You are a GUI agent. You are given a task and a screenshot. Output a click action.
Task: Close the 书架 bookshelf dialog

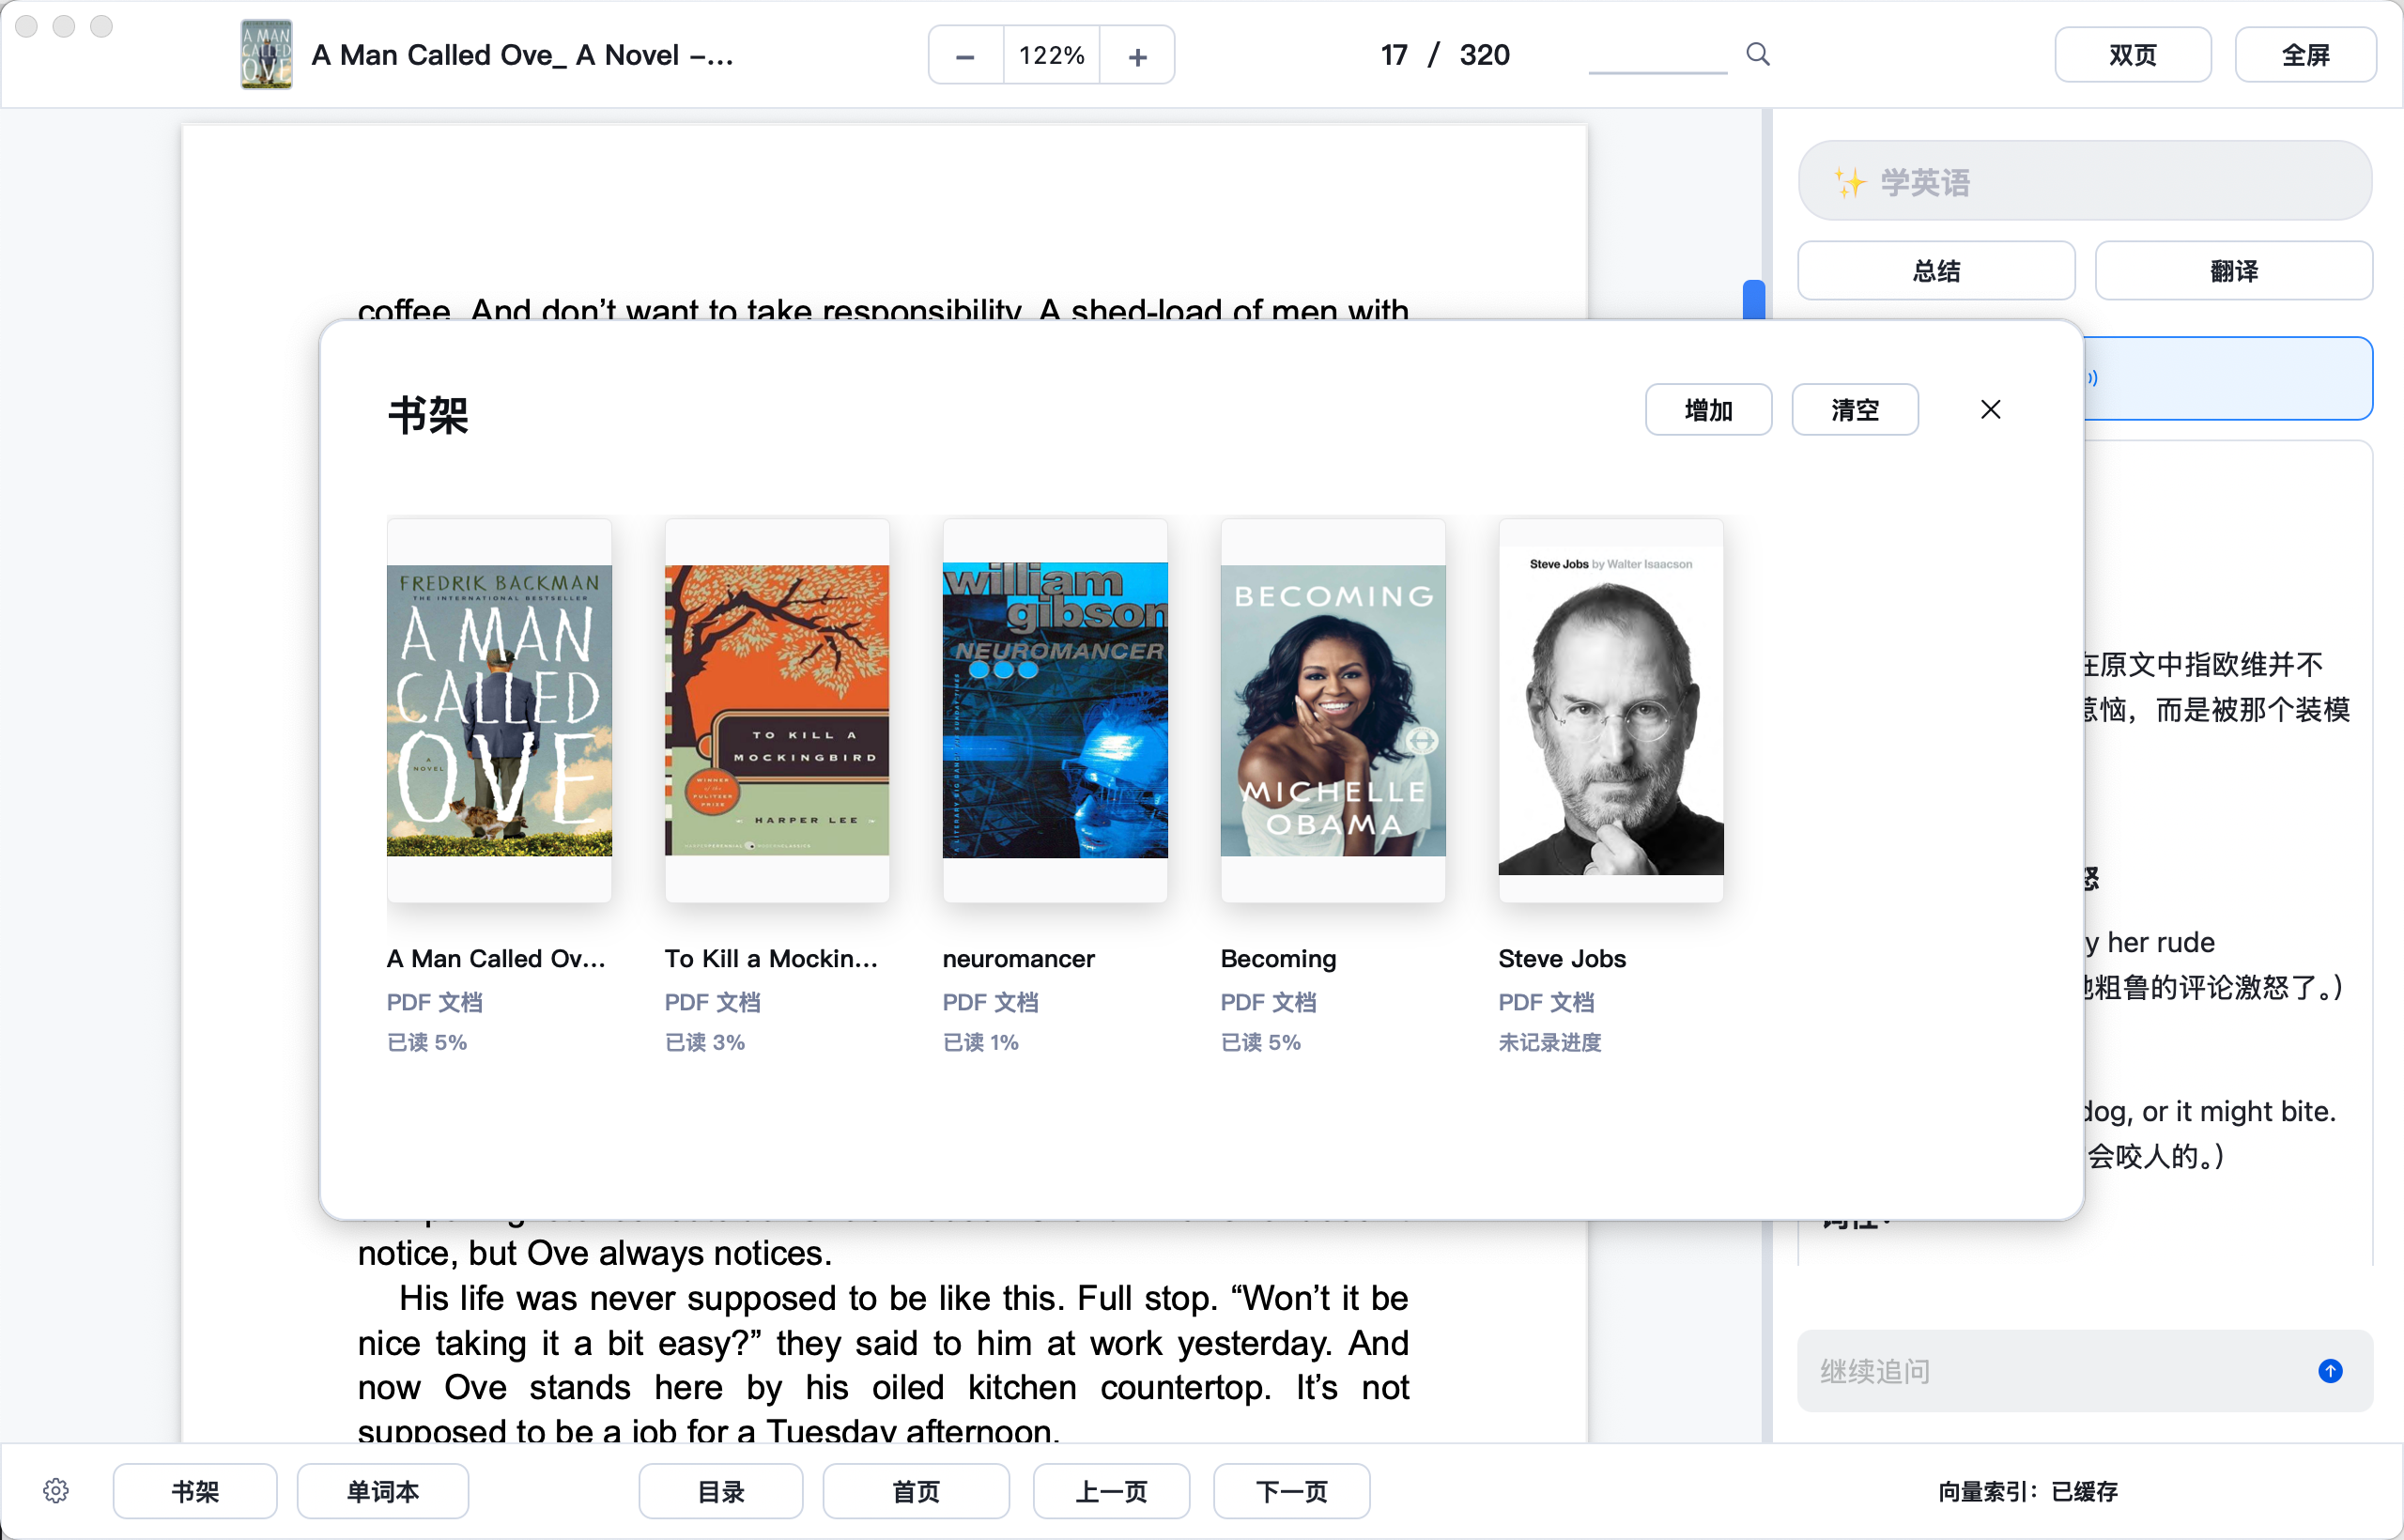(x=1991, y=409)
